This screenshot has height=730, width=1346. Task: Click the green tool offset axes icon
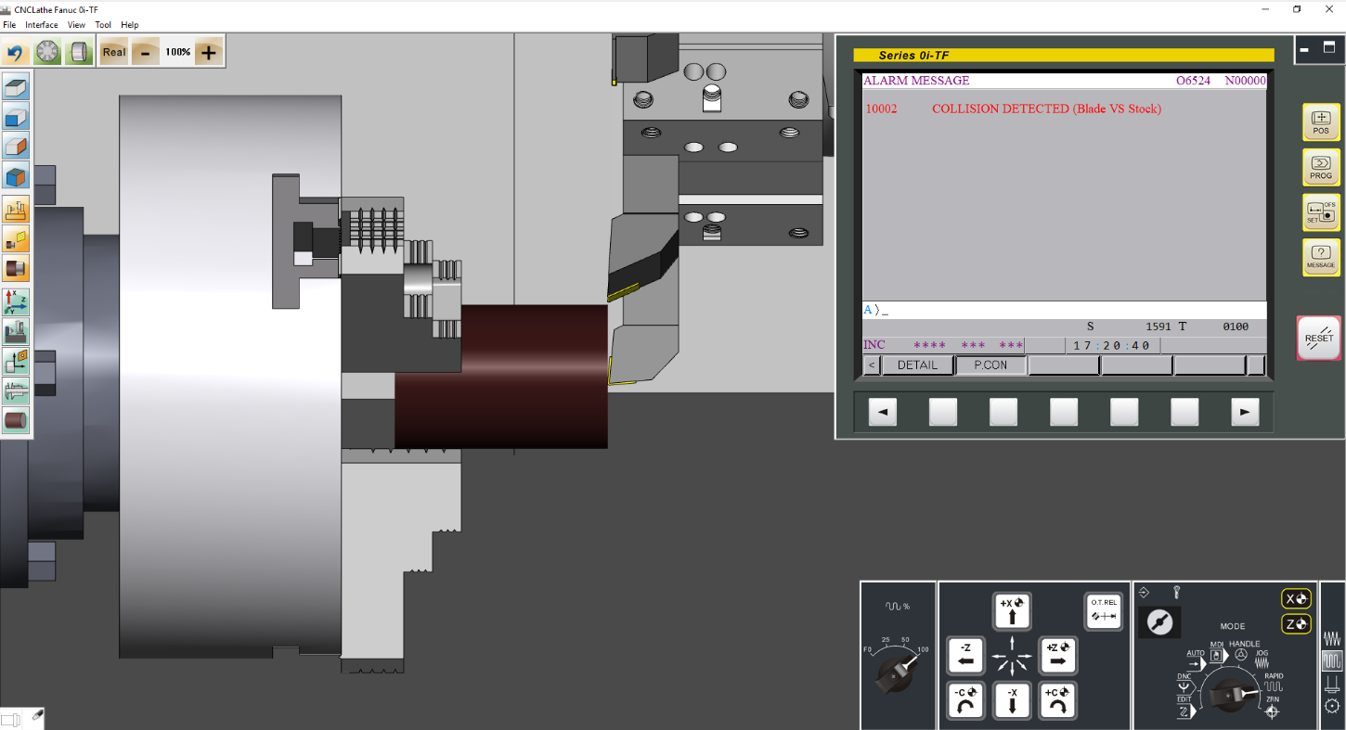(x=17, y=361)
